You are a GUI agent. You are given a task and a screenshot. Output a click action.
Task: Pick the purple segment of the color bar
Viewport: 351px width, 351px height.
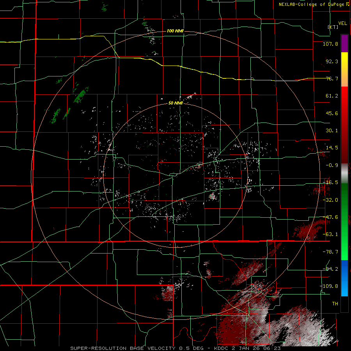coord(344,44)
